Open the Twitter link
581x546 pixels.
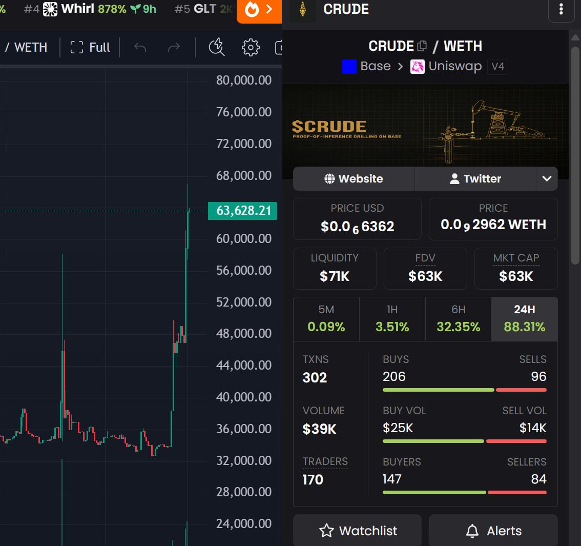click(x=475, y=178)
